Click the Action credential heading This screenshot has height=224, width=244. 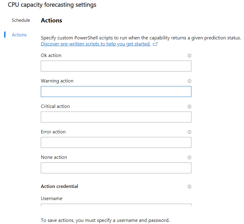click(59, 186)
